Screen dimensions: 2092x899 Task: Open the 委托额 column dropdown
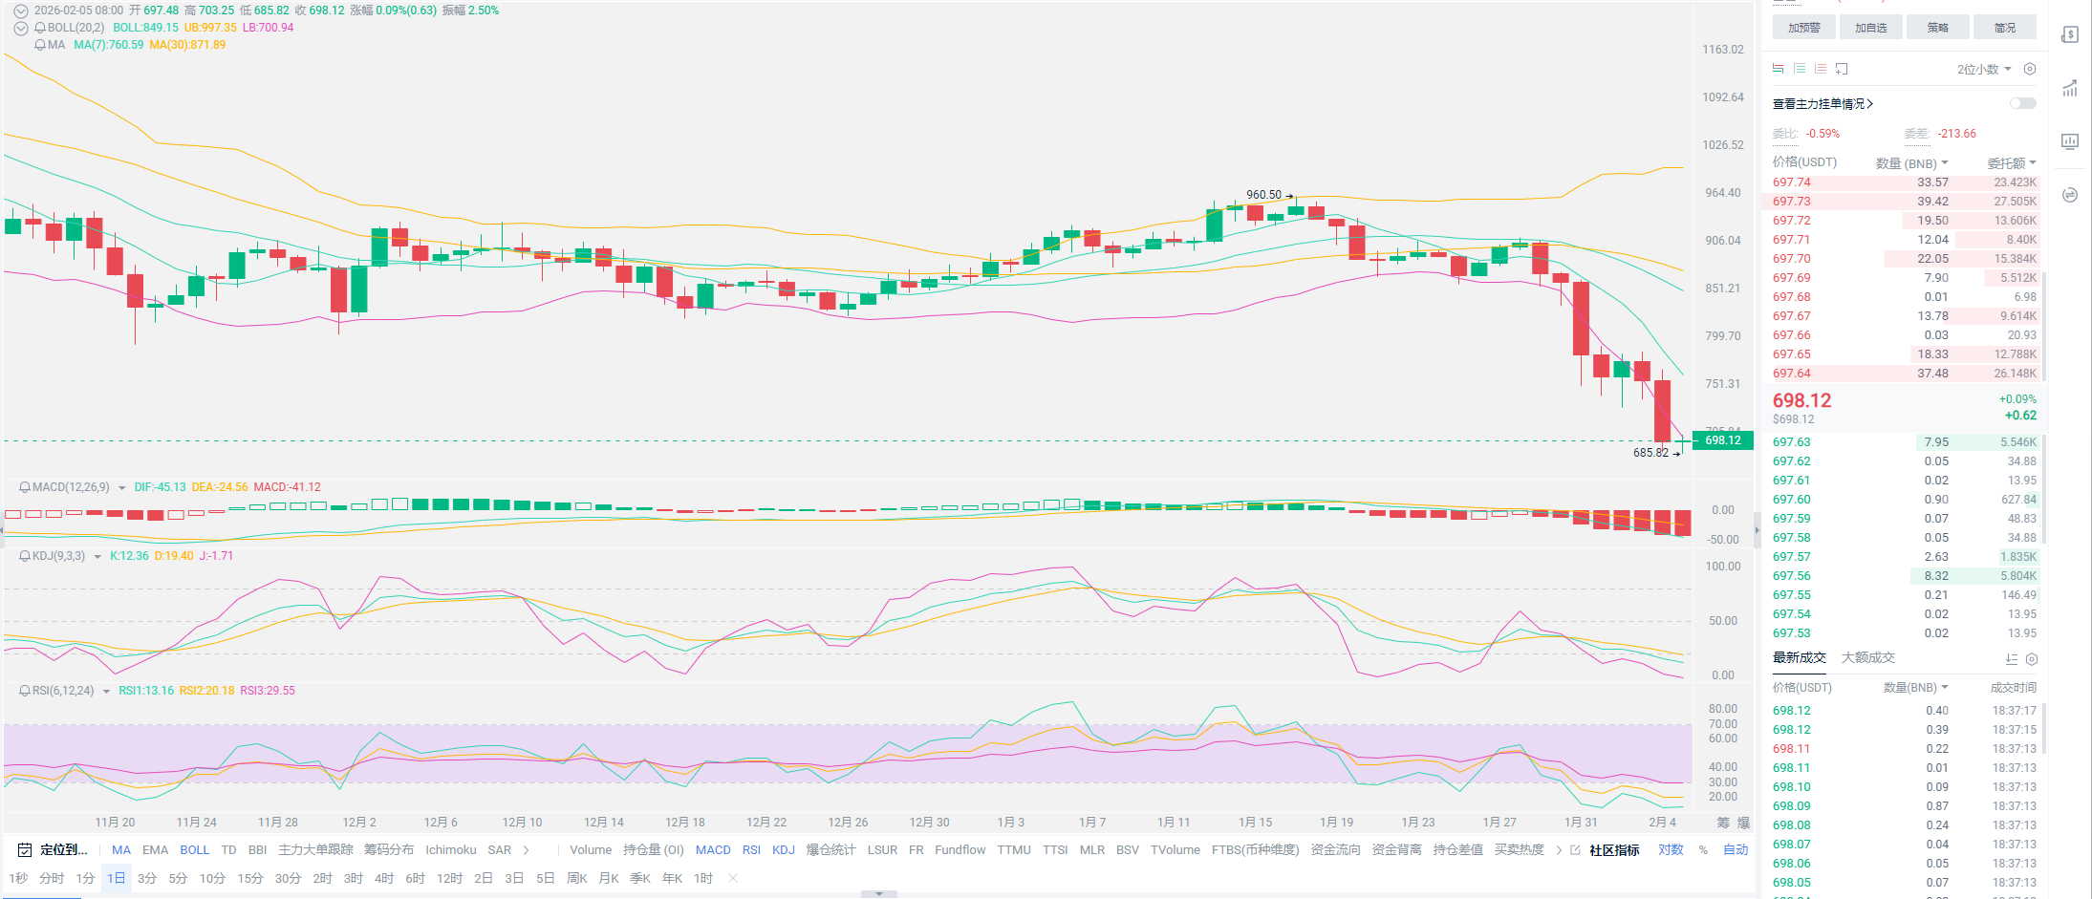click(2012, 163)
